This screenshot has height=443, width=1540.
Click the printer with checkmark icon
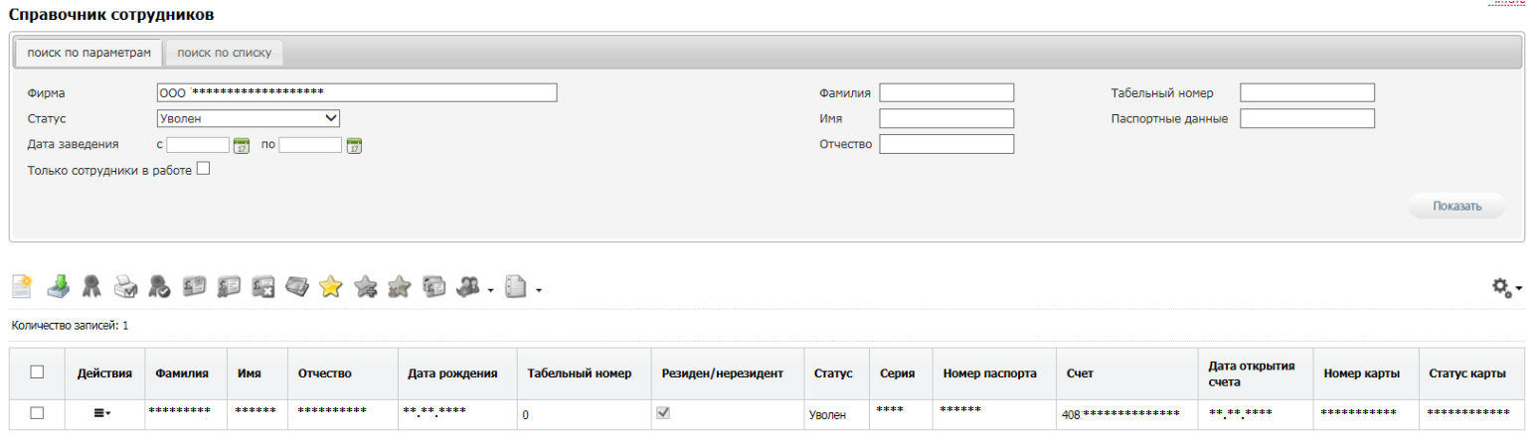pyautogui.click(x=126, y=287)
